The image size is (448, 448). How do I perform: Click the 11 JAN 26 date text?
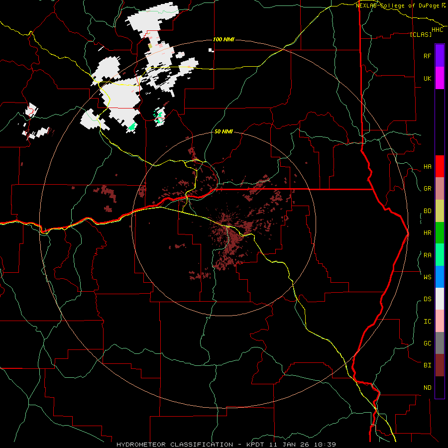[289, 445]
